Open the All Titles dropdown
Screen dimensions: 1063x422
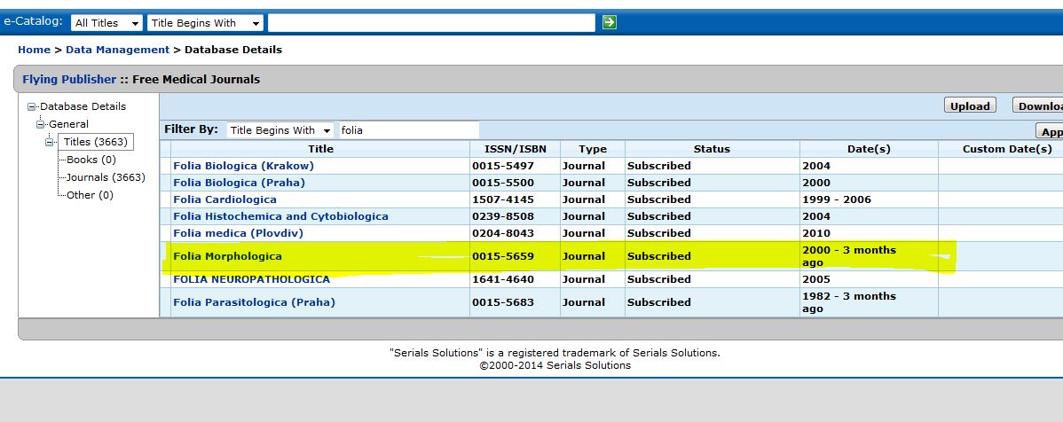coord(106,23)
